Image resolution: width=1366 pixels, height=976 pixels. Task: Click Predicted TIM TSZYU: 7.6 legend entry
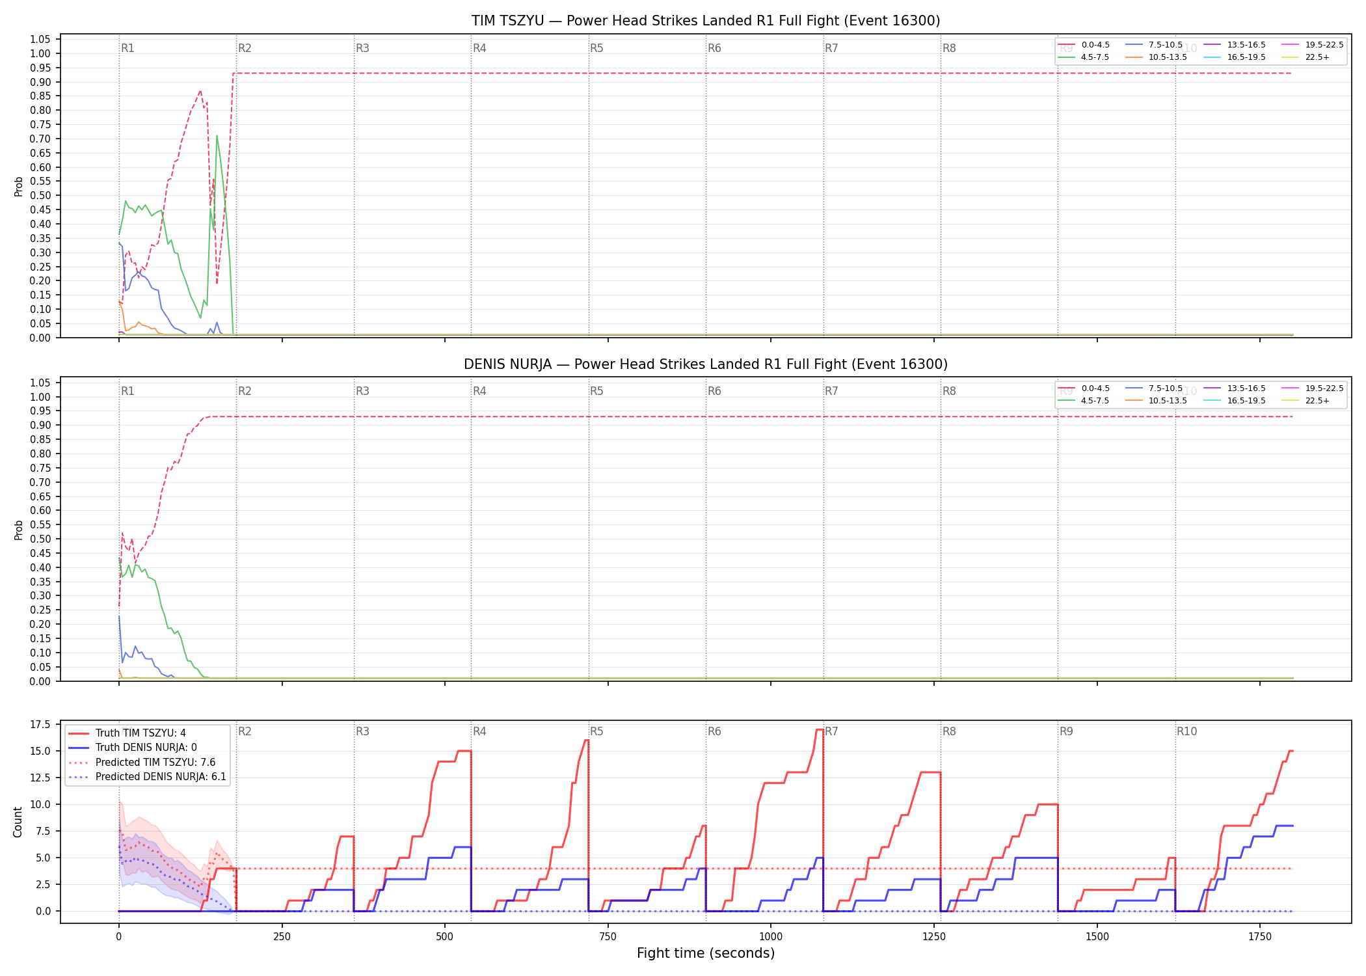click(142, 763)
